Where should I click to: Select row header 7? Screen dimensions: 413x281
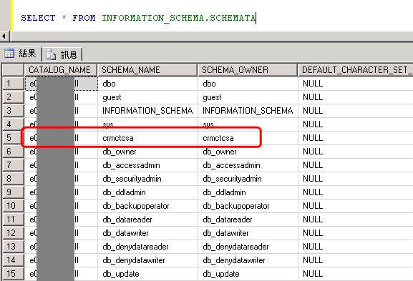pyautogui.click(x=13, y=165)
